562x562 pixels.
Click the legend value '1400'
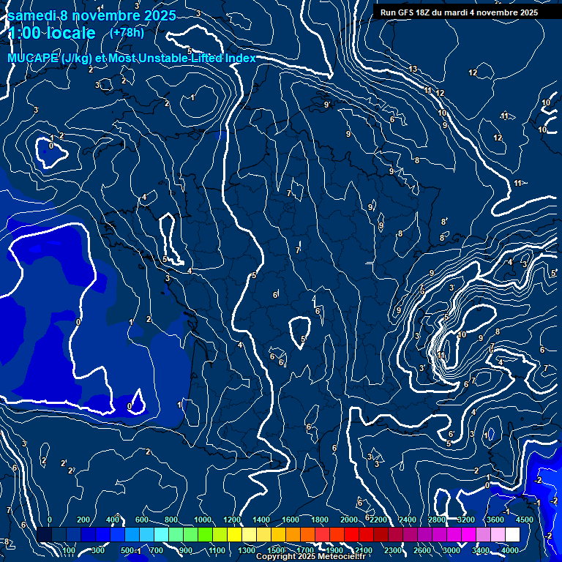coord(261,520)
